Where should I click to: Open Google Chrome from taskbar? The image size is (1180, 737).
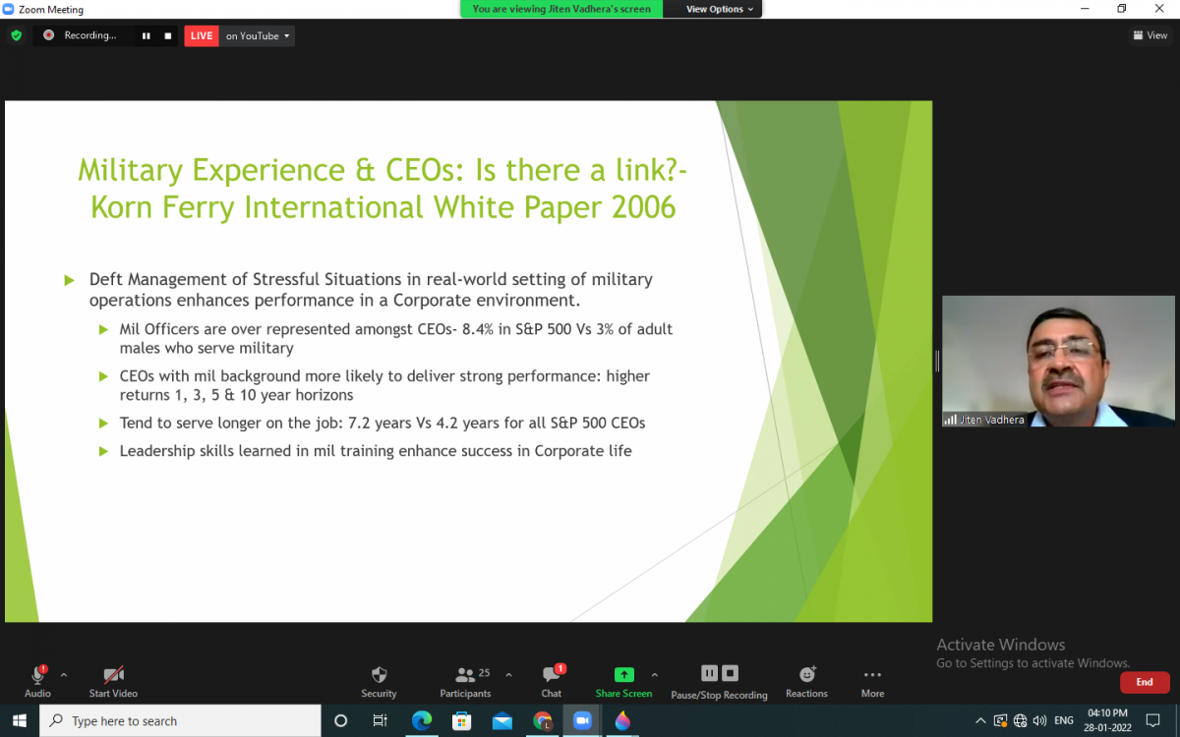pos(542,720)
